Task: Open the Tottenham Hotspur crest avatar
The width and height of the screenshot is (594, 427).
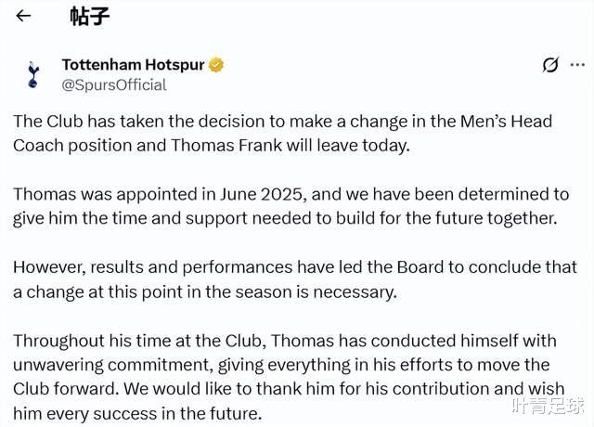Action: 33,74
